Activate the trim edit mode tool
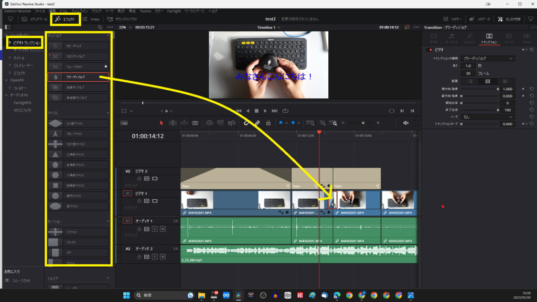537x302 pixels. coord(173,123)
